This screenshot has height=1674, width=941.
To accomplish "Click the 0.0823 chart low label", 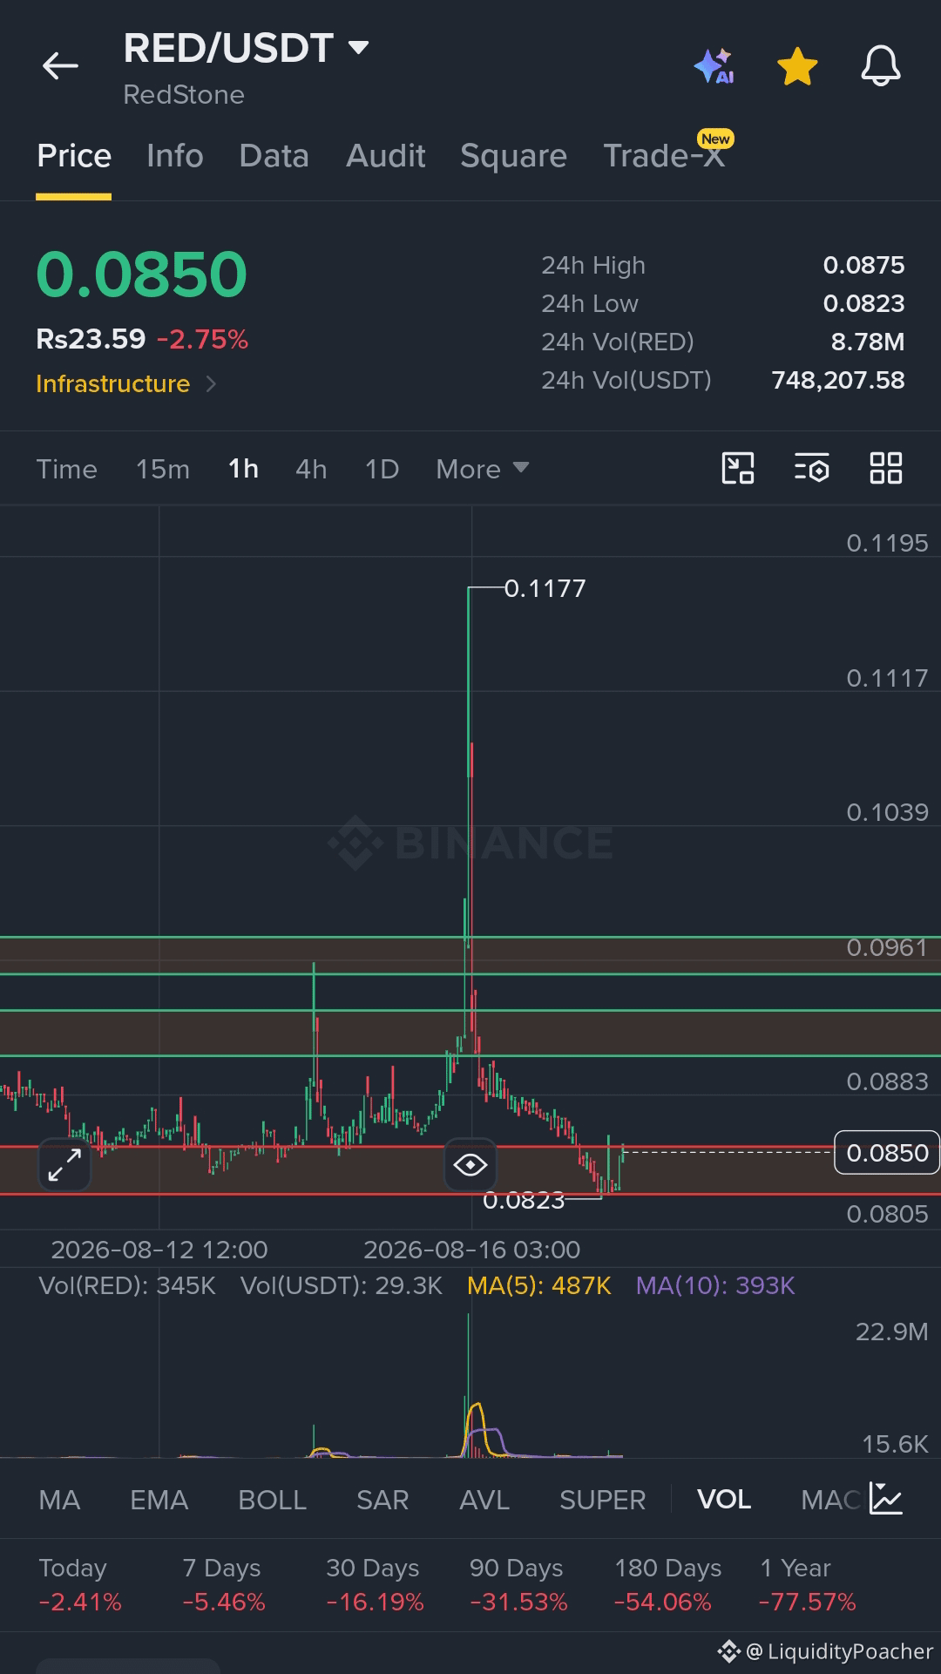I will (524, 1201).
